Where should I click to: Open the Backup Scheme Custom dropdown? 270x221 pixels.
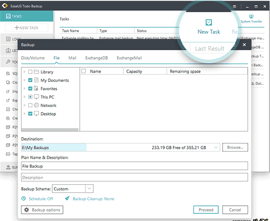pos(89,189)
